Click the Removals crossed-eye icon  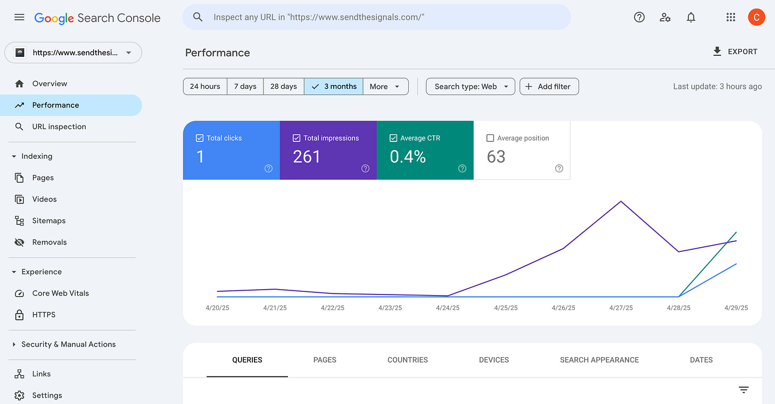pos(20,242)
